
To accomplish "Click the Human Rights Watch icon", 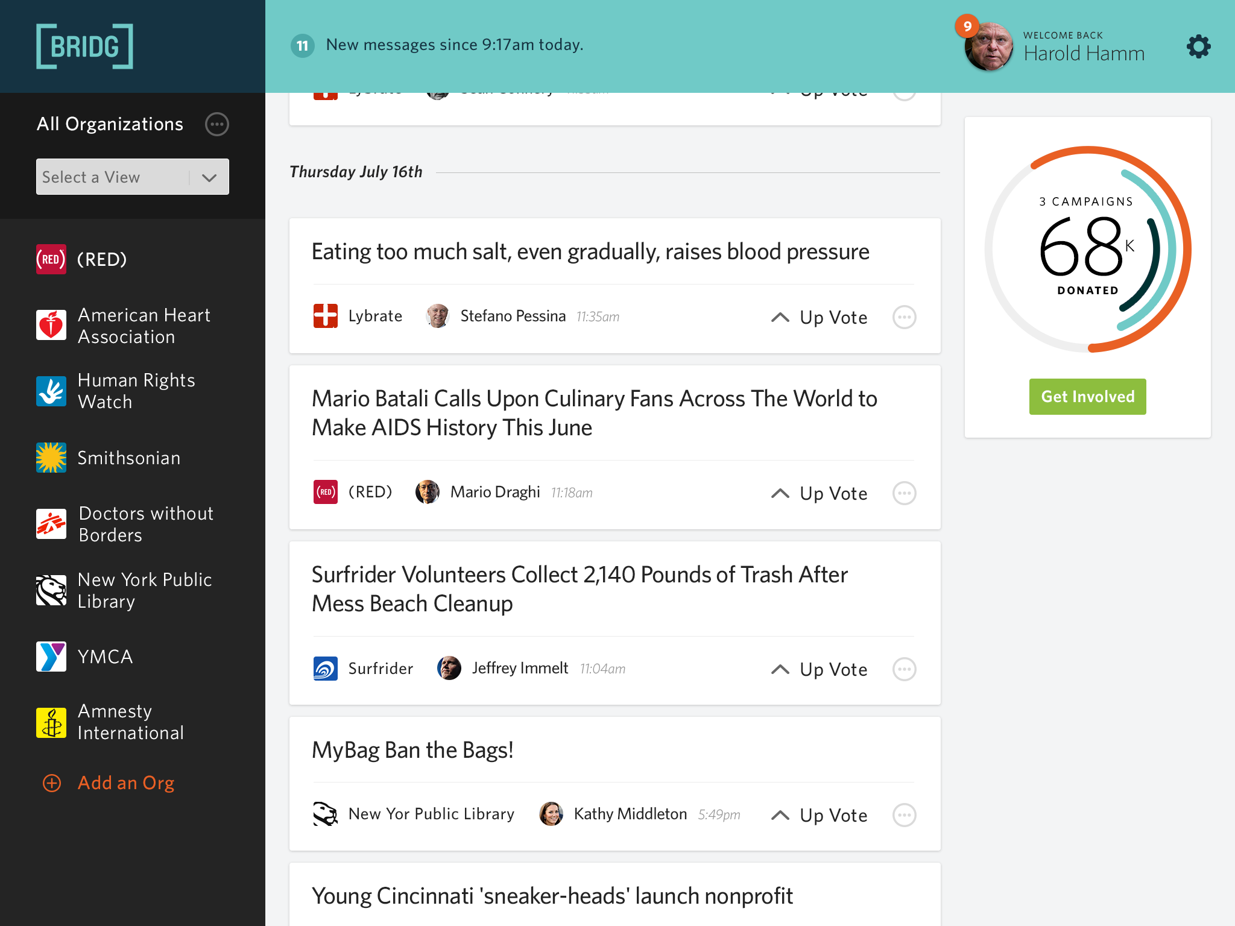I will pos(51,391).
